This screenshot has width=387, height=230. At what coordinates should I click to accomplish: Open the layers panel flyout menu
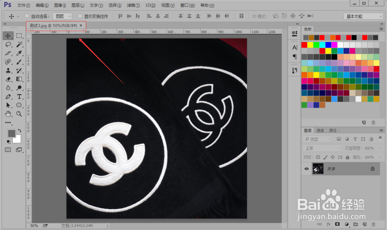click(x=381, y=130)
